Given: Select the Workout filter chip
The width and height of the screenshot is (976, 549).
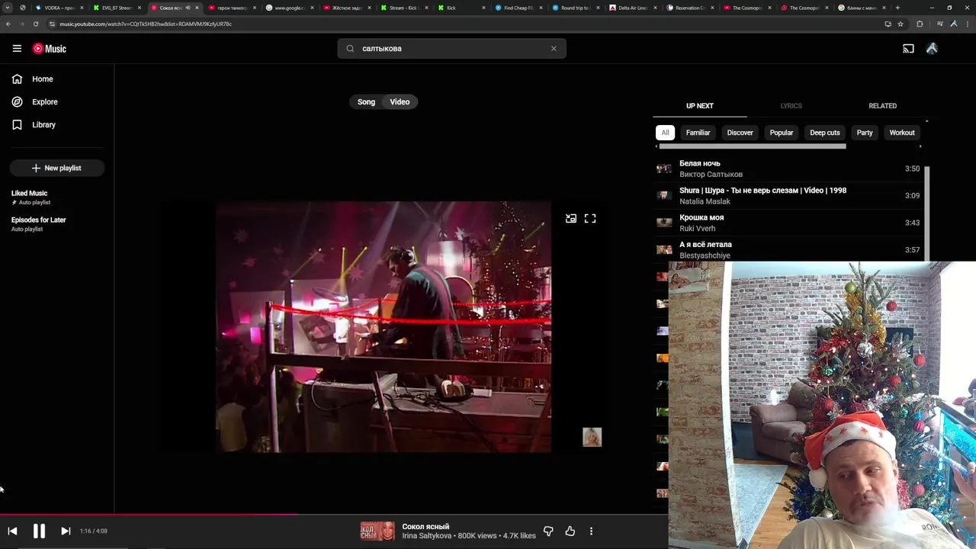Looking at the screenshot, I should coord(901,133).
